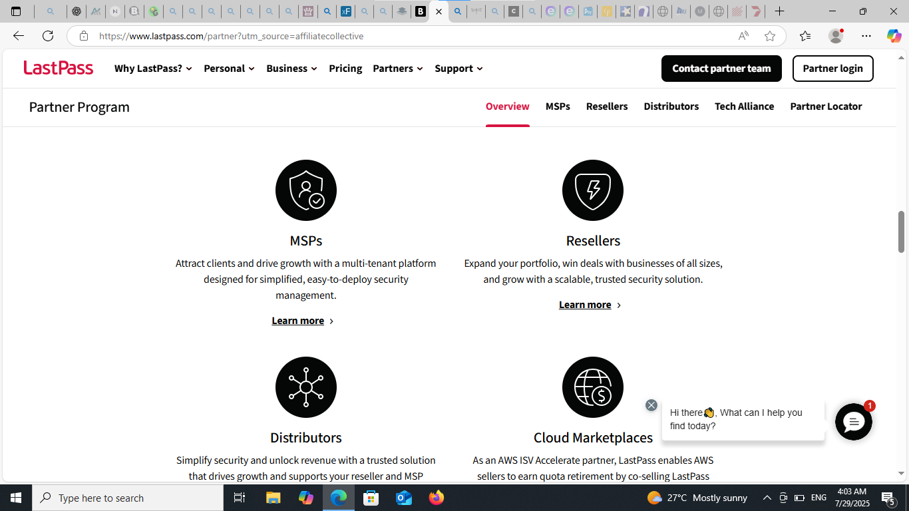Click the MSPs shield-with-person icon
The height and width of the screenshot is (511, 909).
[306, 190]
